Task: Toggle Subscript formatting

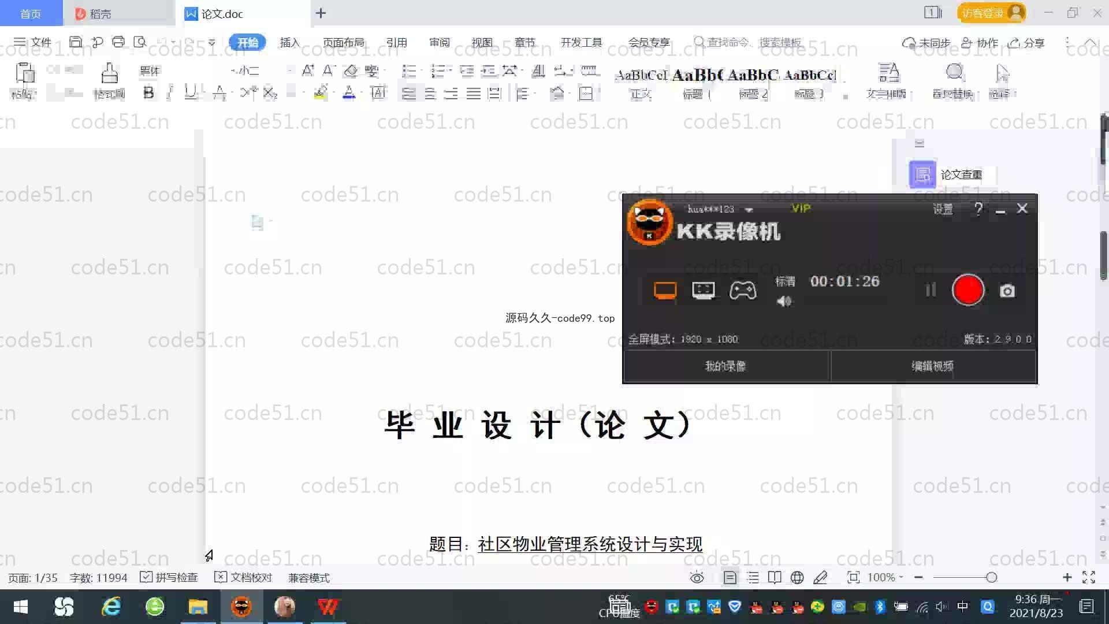Action: click(x=270, y=93)
